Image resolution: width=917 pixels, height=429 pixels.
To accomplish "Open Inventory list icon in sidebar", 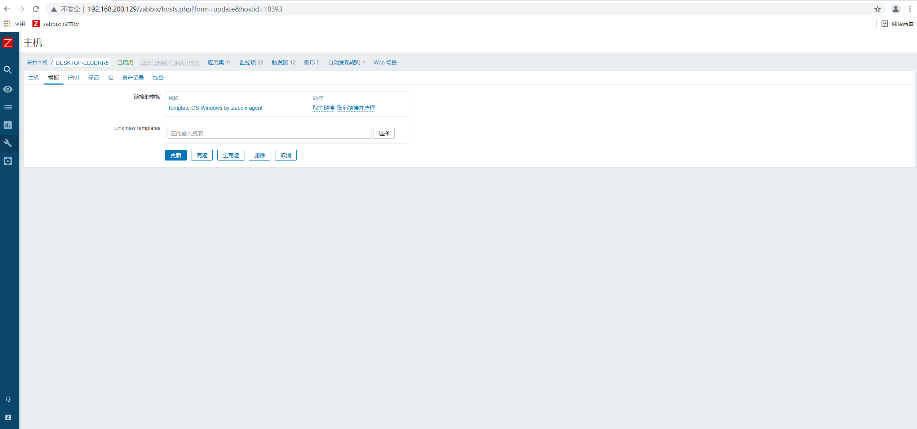I will (8, 107).
